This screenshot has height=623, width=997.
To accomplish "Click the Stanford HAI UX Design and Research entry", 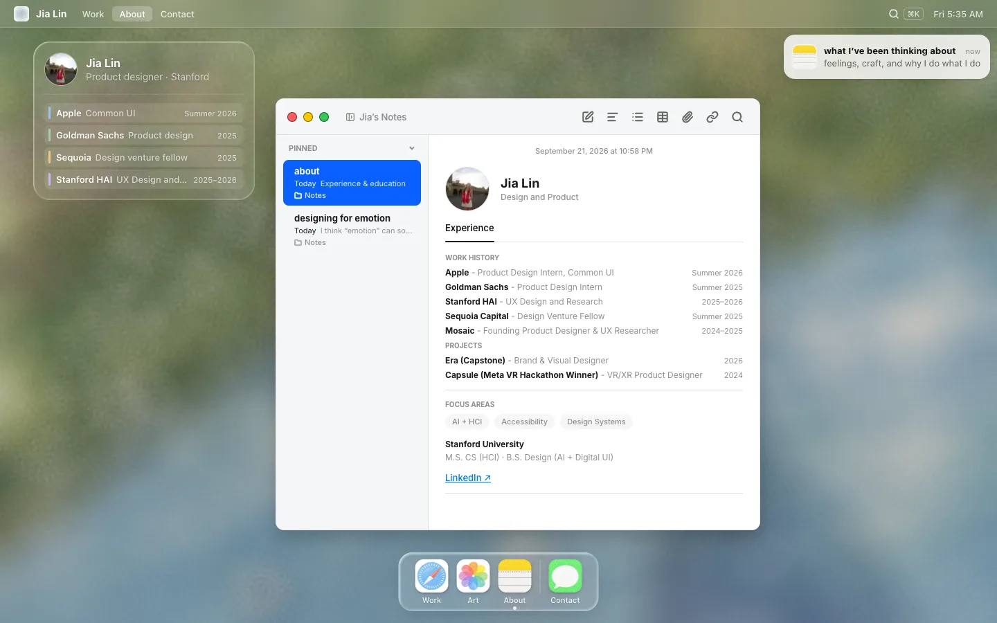I will [x=594, y=302].
